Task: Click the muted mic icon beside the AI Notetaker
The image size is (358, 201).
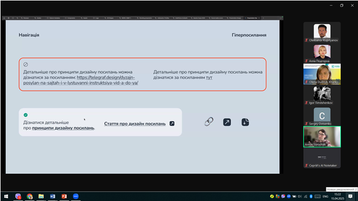Action: tap(306, 166)
